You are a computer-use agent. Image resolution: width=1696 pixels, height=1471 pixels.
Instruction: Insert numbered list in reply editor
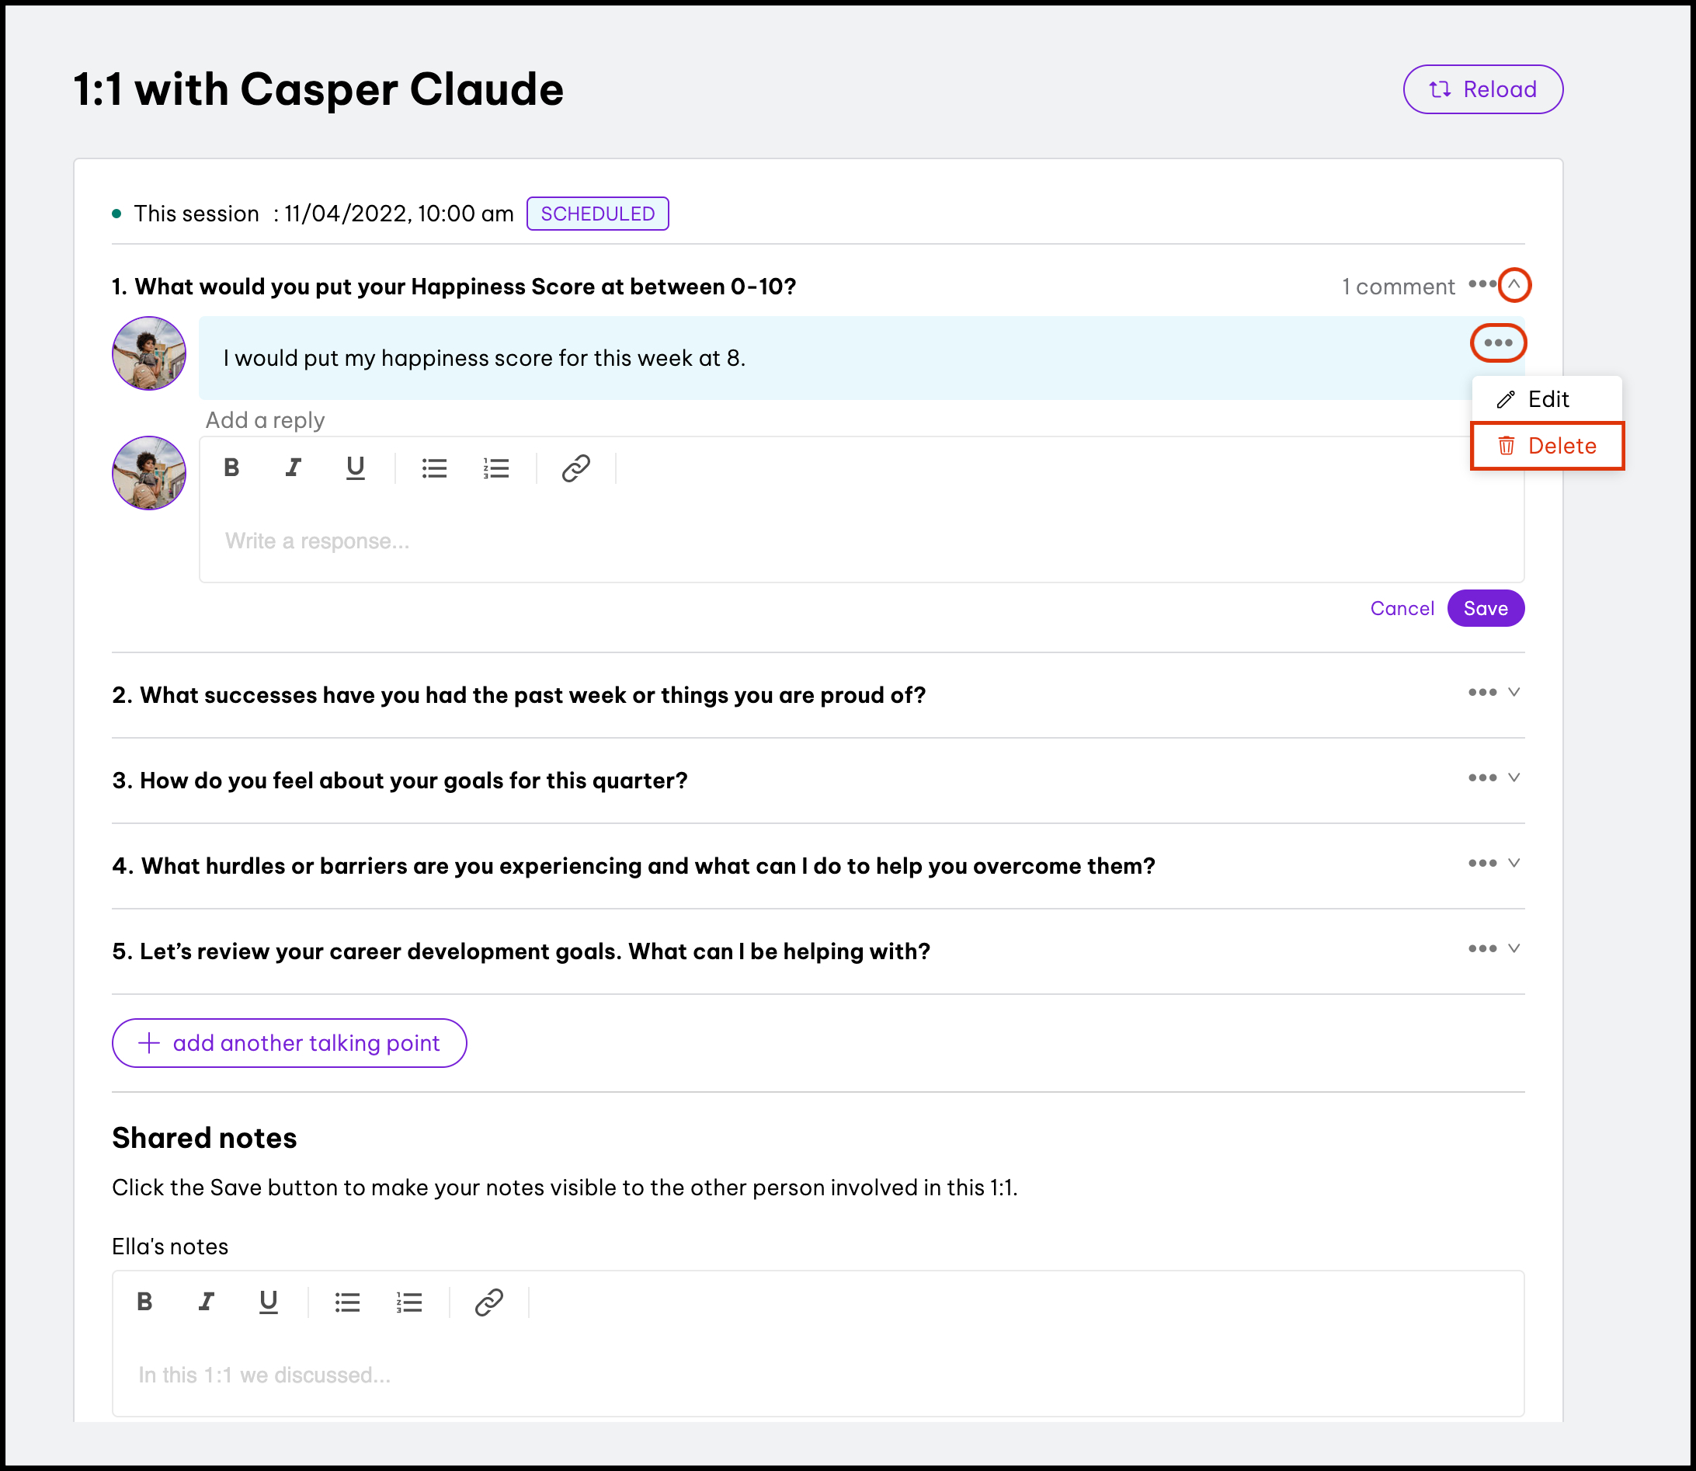[x=495, y=468]
